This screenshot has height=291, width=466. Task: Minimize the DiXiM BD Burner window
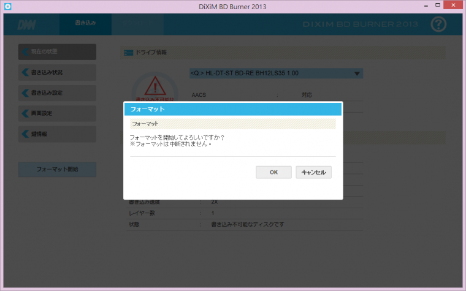(426, 6)
